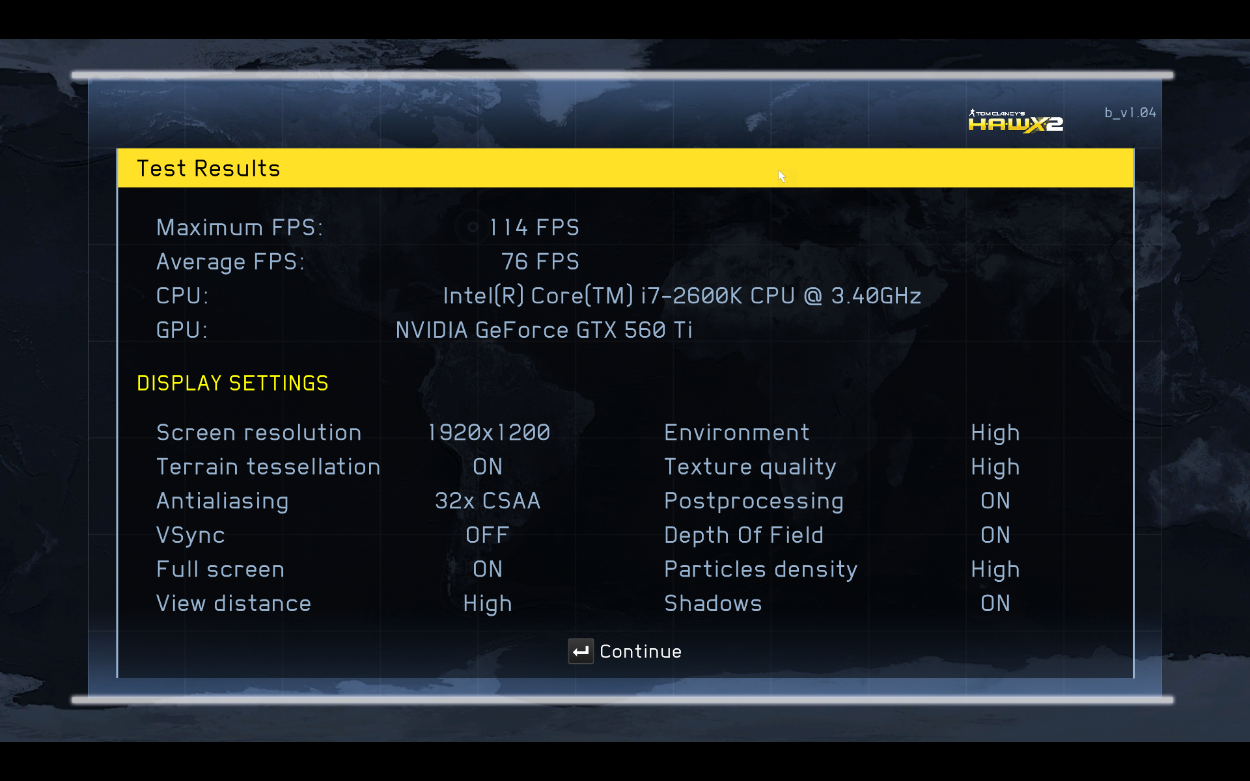The height and width of the screenshot is (781, 1250).
Task: Click the '32x CSAA' value
Action: click(488, 501)
